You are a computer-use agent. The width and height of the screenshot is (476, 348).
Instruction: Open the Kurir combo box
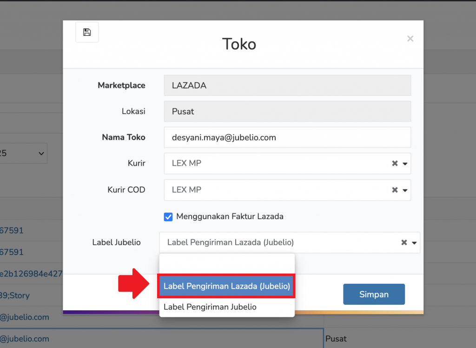(x=287, y=163)
